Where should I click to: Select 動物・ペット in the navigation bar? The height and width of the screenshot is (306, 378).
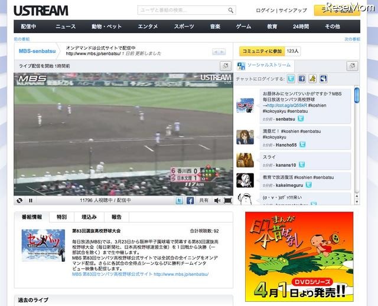coord(106,27)
